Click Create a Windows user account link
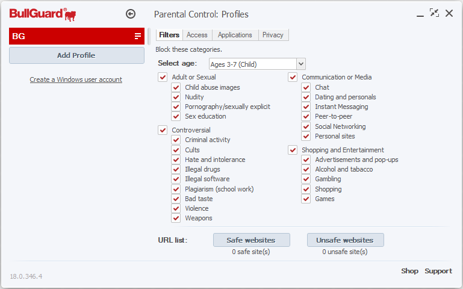Image resolution: width=463 pixels, height=289 pixels. click(76, 79)
